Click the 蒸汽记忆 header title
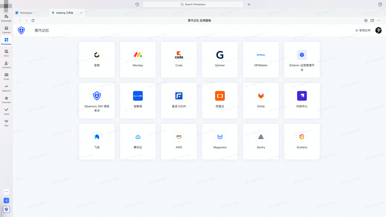 point(42,30)
